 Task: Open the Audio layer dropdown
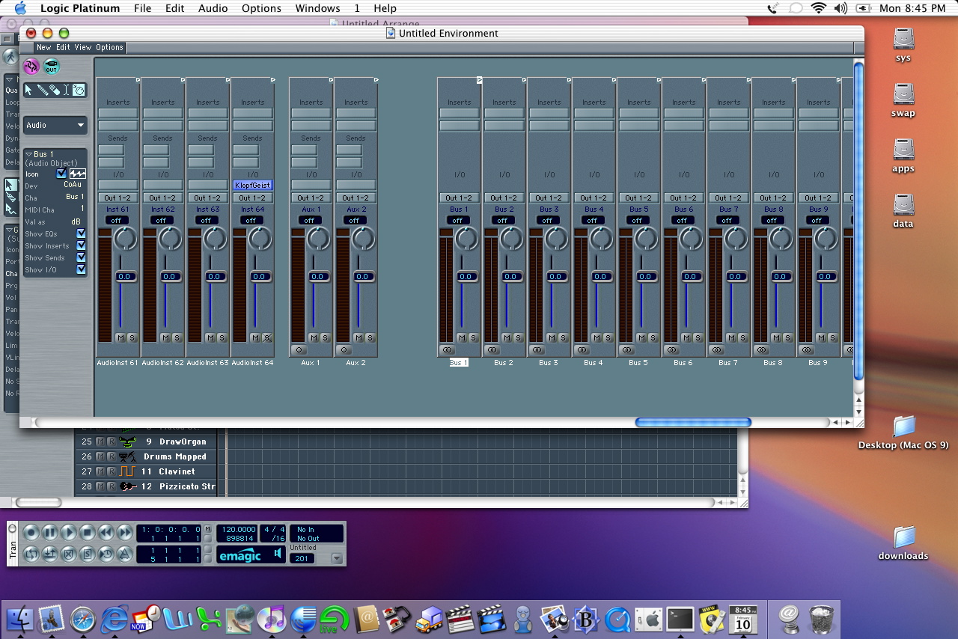(x=55, y=126)
